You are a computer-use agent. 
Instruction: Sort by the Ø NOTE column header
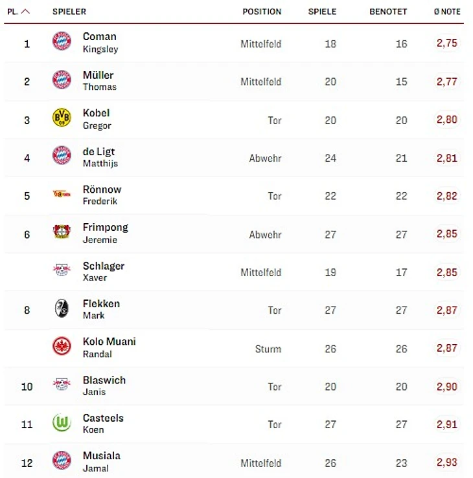click(447, 12)
